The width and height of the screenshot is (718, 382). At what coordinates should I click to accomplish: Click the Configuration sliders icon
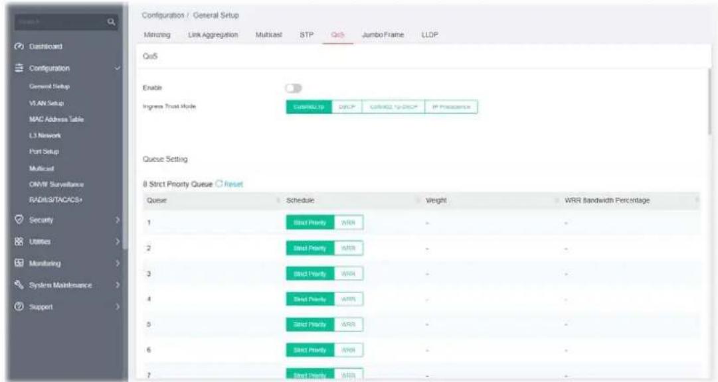point(19,68)
